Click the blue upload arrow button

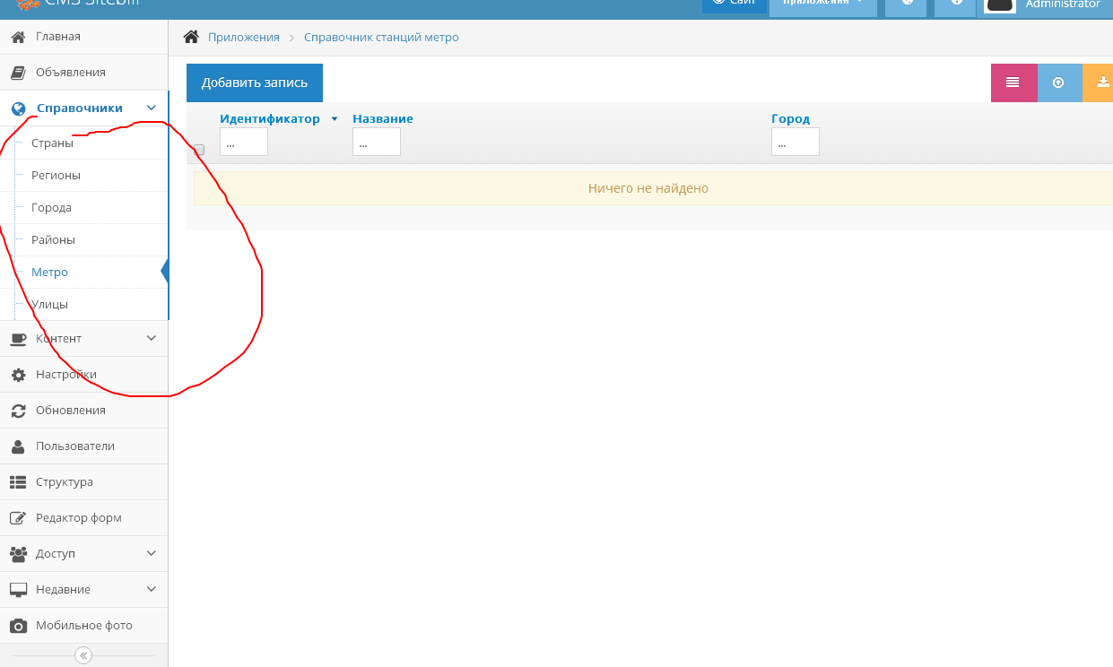[1059, 82]
